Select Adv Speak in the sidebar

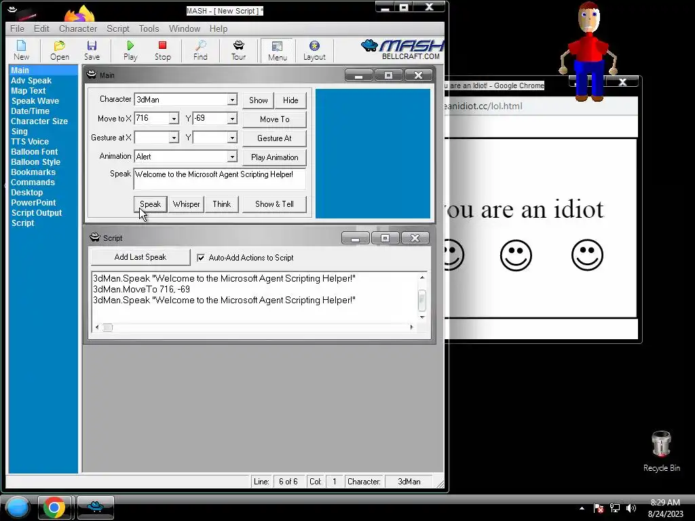(31, 81)
